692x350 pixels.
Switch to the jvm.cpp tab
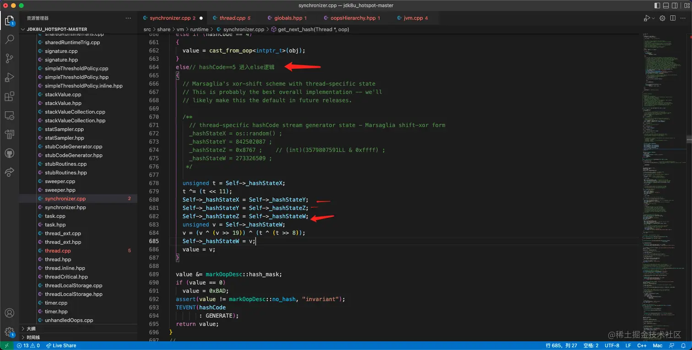[416, 18]
